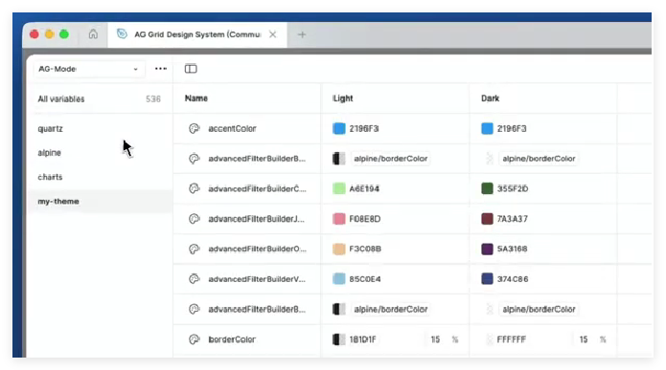This screenshot has width=666, height=370.
Task: Click the Dark column header
Action: pyautogui.click(x=490, y=98)
